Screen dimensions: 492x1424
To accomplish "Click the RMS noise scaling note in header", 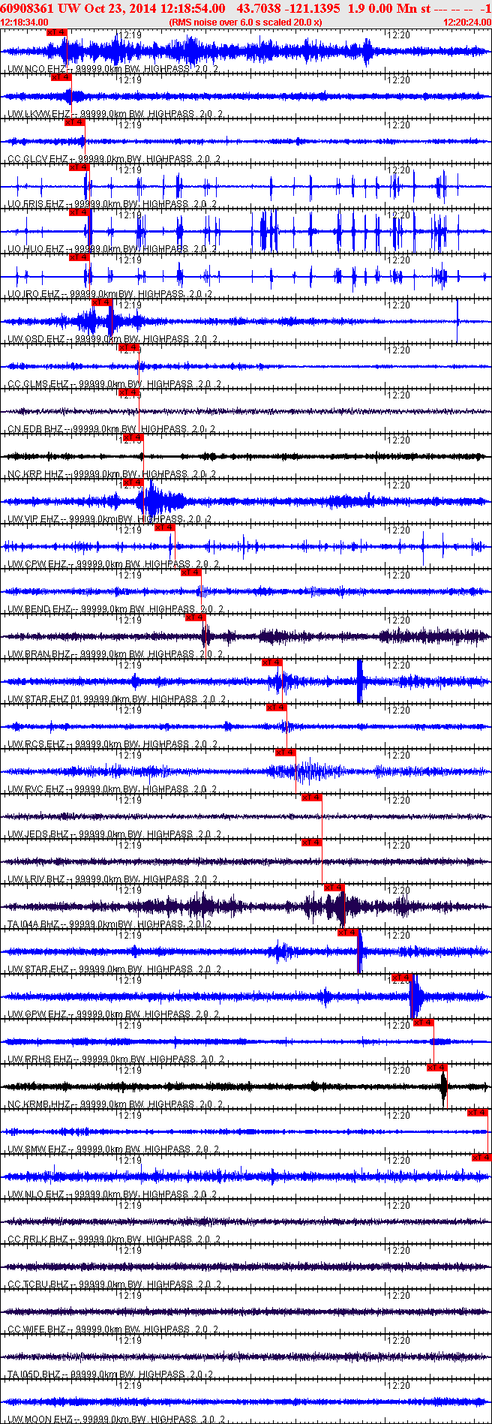I will pyautogui.click(x=245, y=23).
